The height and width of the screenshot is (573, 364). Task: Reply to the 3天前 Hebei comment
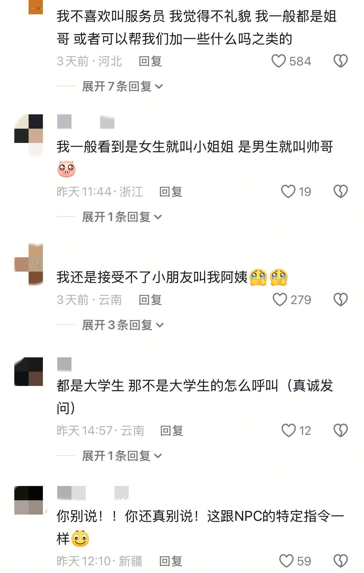(x=150, y=61)
